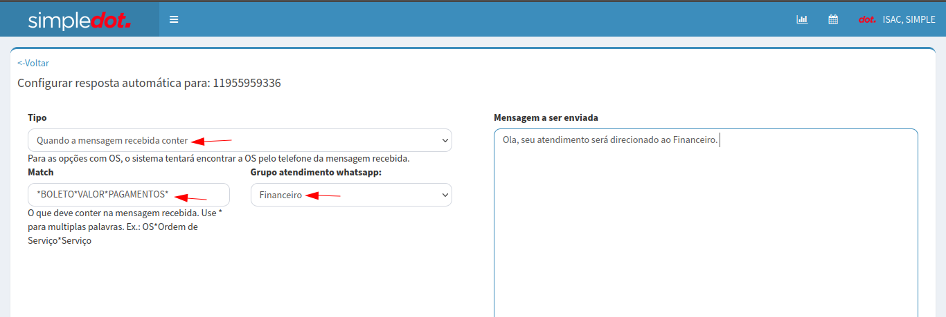This screenshot has height=317, width=946.
Task: Open the Tipo dropdown
Action: pos(240,140)
